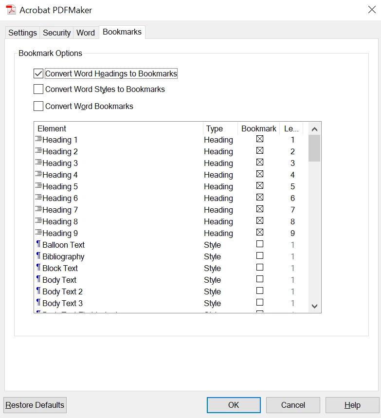Select the Bookmarks tab

tap(122, 32)
